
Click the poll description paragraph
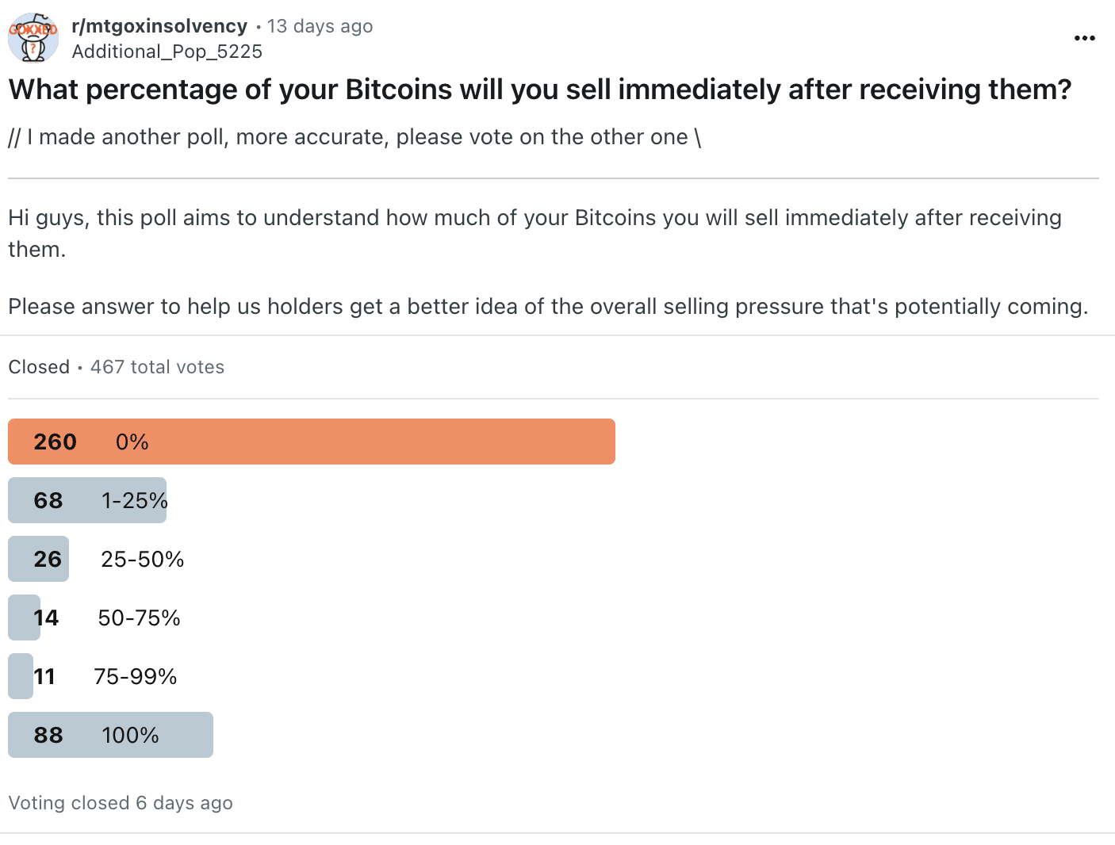coord(535,232)
